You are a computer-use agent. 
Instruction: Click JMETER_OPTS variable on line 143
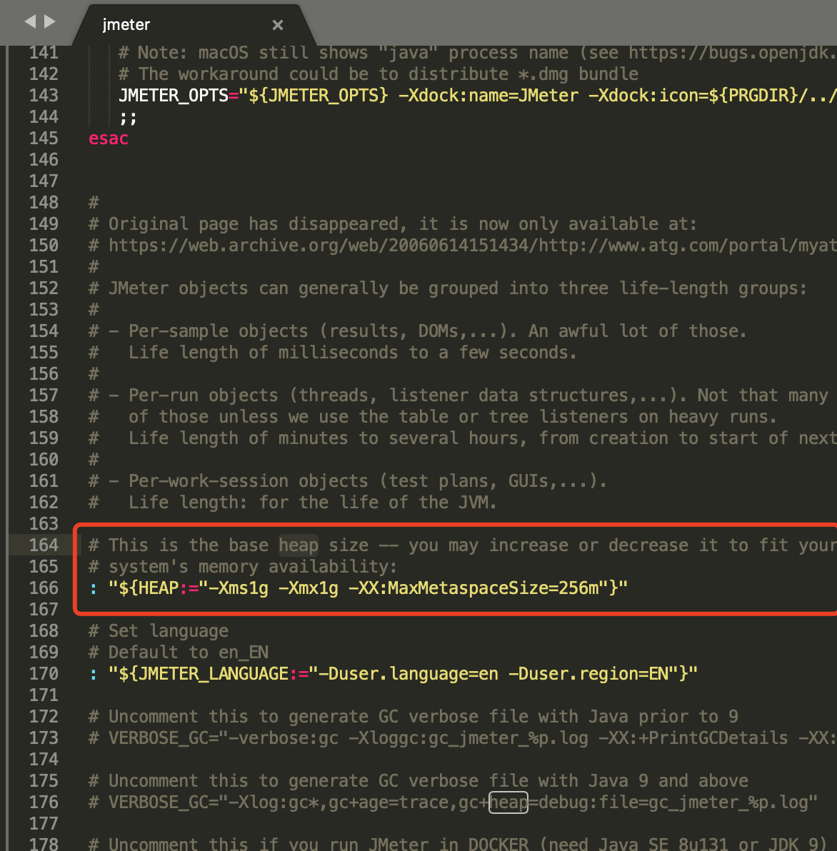coord(174,96)
